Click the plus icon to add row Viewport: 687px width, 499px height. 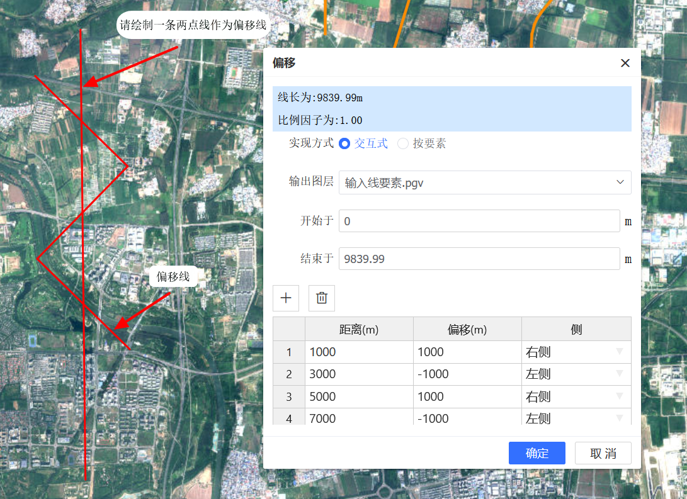tap(286, 298)
